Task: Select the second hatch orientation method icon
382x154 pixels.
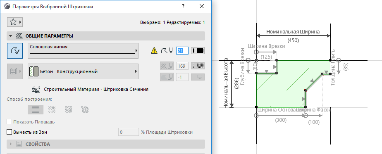Action: click(52, 109)
